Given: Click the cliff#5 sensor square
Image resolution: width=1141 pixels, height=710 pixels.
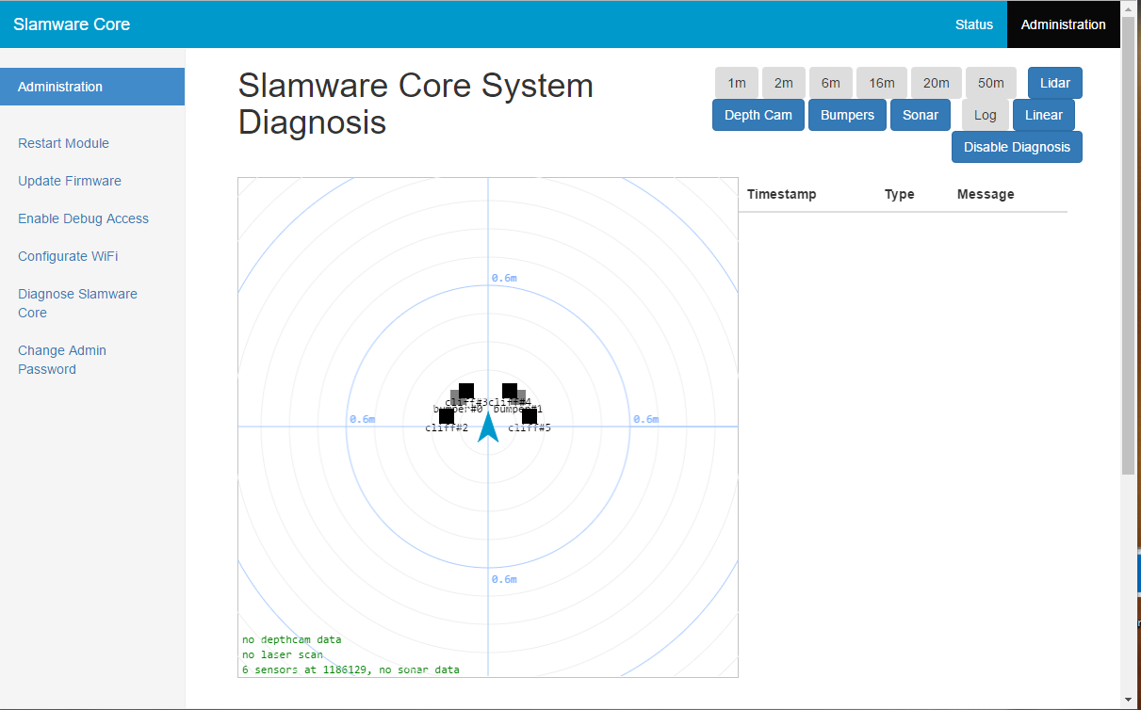Looking at the screenshot, I should (x=530, y=416).
